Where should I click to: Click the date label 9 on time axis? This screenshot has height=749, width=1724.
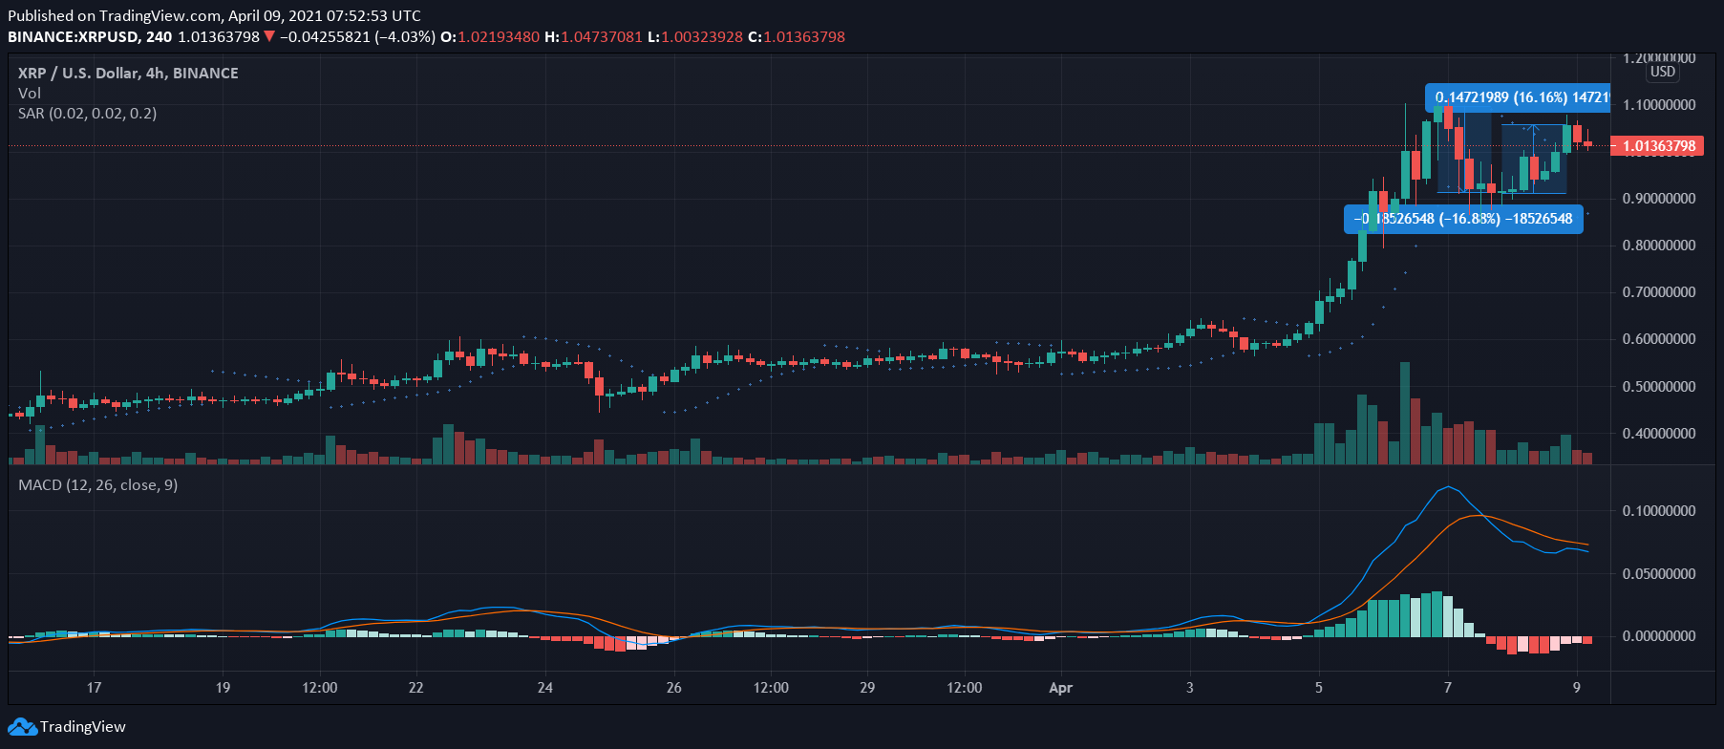(x=1577, y=688)
